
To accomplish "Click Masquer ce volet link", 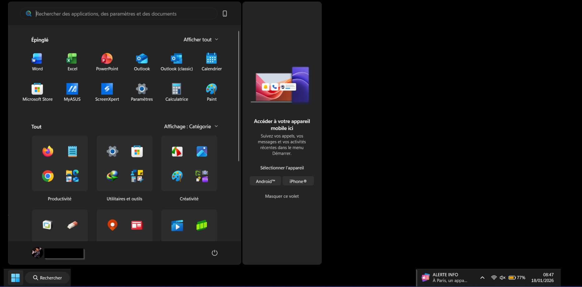I will click(x=282, y=196).
